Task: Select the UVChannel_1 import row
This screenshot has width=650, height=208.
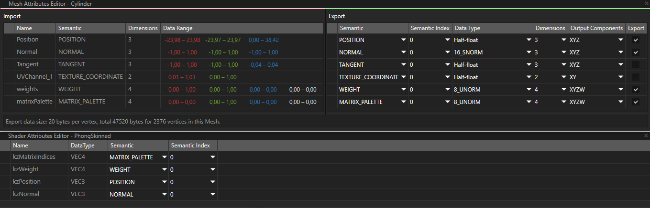Action: [x=34, y=77]
